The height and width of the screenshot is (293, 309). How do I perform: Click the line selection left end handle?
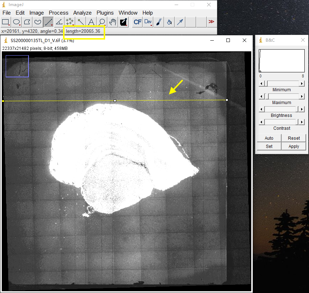coord(3,101)
